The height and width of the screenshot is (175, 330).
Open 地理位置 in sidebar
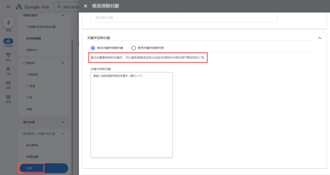[32, 157]
